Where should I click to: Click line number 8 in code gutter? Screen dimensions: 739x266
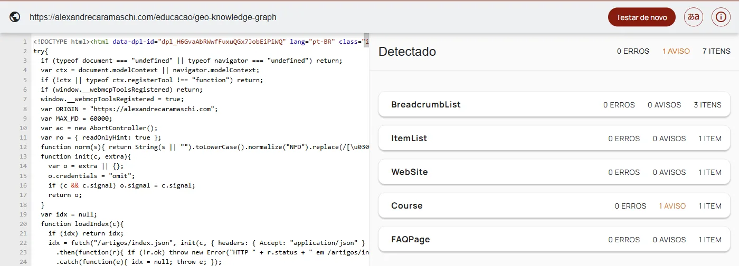click(25, 109)
